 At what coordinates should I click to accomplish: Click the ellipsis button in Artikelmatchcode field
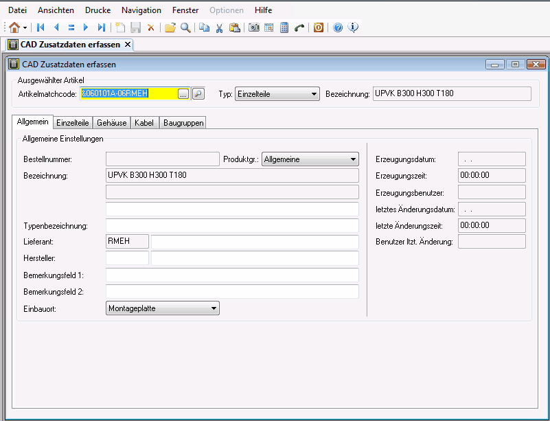click(x=183, y=94)
